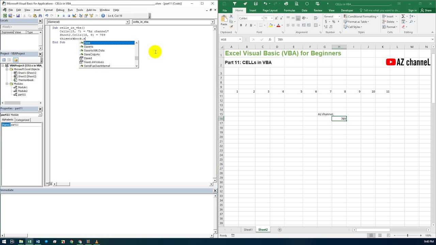Run the macro with the green play icon

58,16
